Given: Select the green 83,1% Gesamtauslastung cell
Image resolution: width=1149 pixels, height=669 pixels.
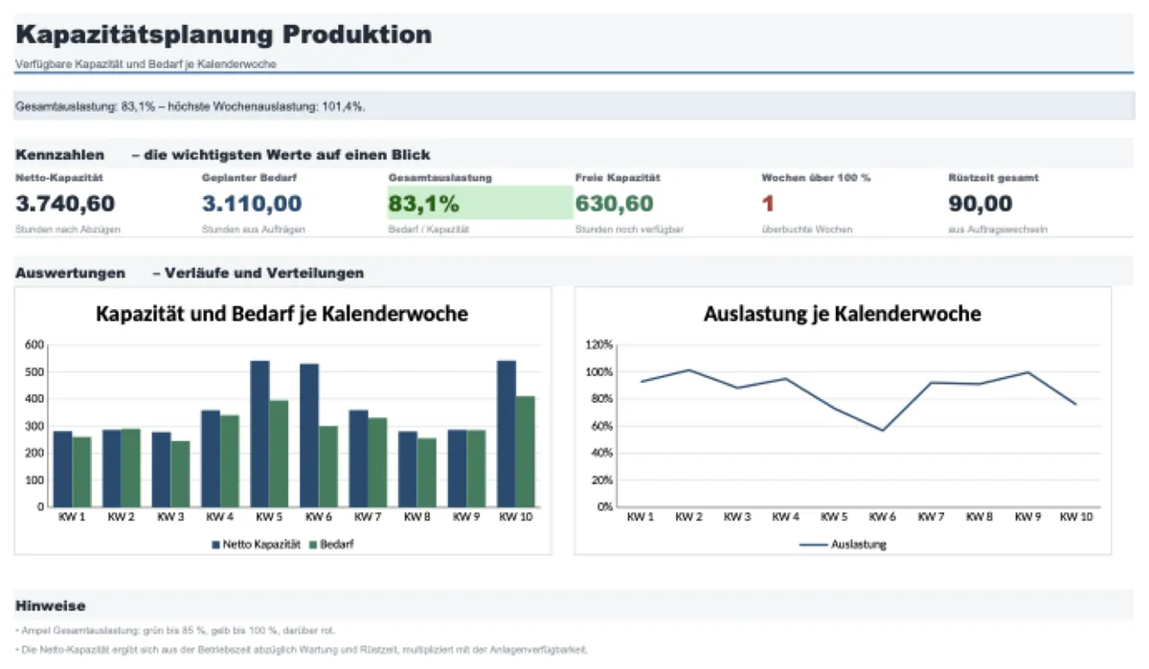Looking at the screenshot, I should (481, 203).
